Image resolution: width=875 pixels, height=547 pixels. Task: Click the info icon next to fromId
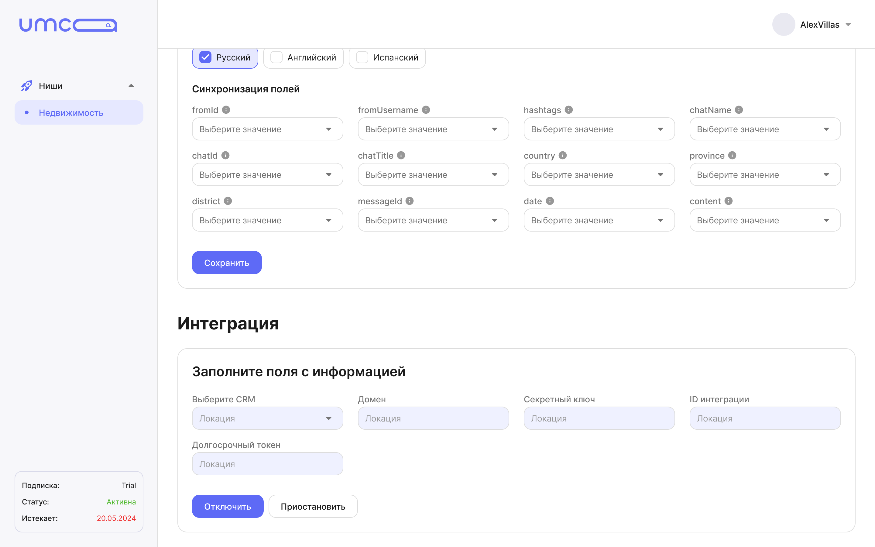tap(226, 110)
